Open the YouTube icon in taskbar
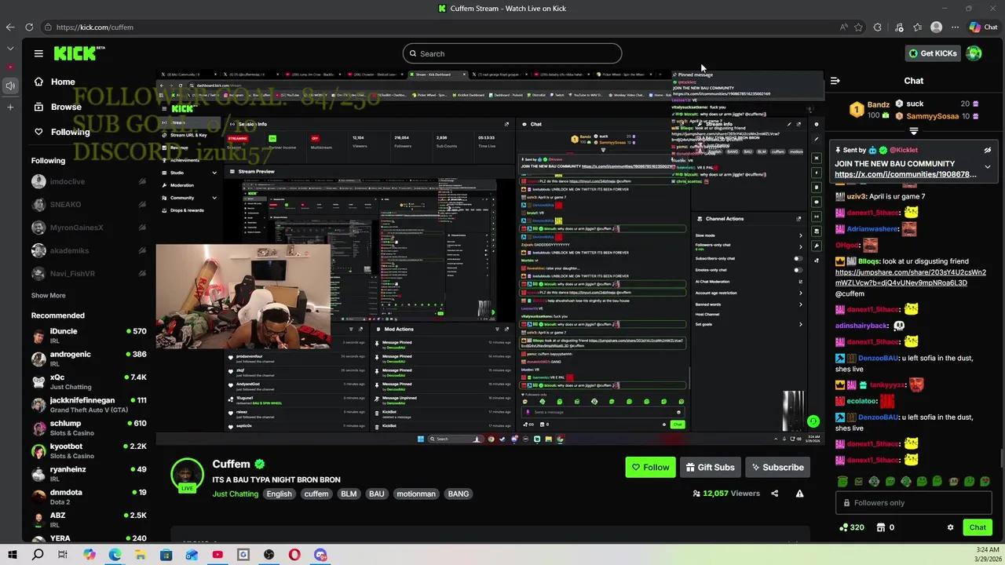 (x=217, y=555)
